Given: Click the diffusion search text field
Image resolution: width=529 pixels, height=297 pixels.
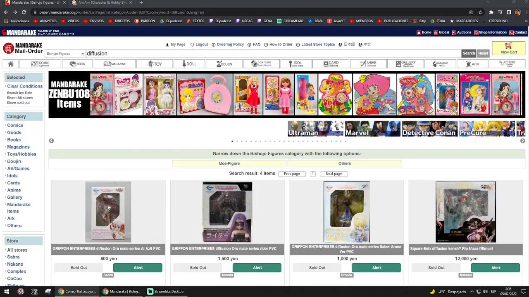Looking at the screenshot, I should [x=273, y=54].
